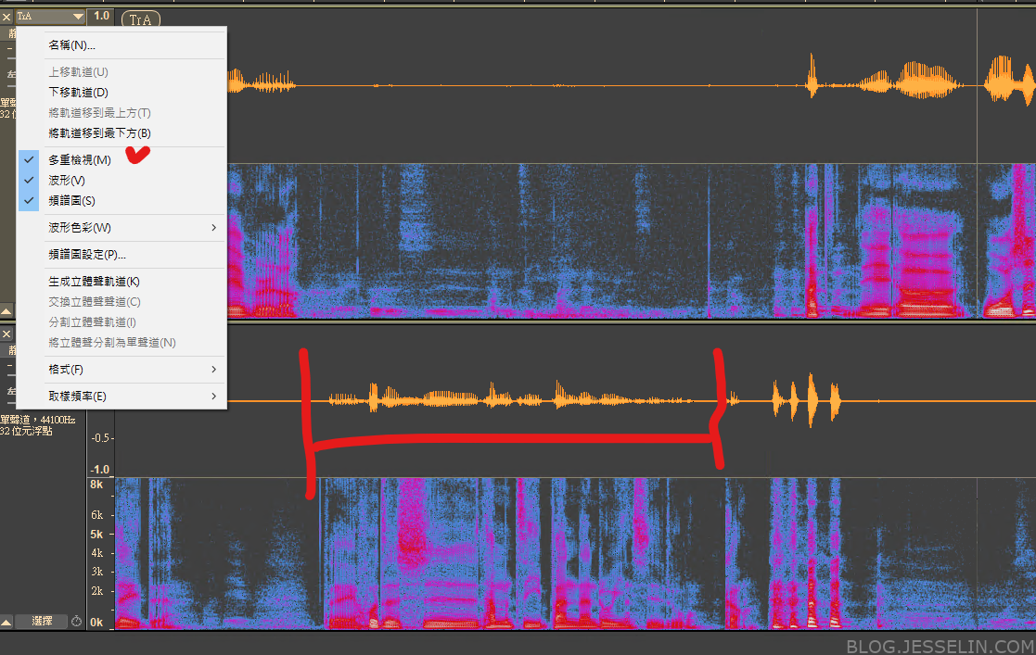The image size is (1036, 655).
Task: Choose 生成立體聲軌道(K)
Action: point(122,282)
